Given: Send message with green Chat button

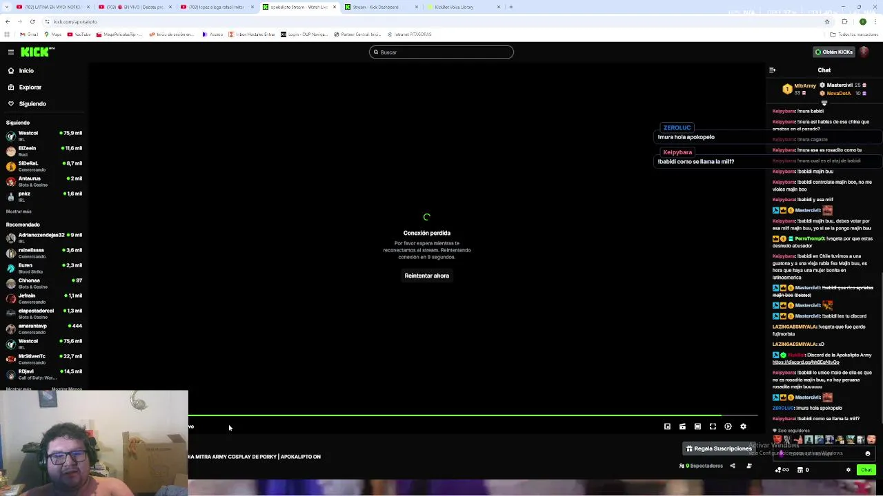Looking at the screenshot, I should 866,470.
